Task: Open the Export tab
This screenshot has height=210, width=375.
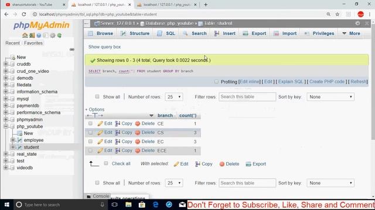Action: 254,34
